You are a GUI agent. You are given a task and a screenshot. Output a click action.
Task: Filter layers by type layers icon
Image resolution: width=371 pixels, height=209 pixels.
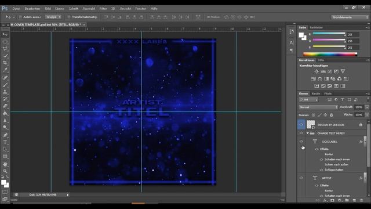[343, 100]
